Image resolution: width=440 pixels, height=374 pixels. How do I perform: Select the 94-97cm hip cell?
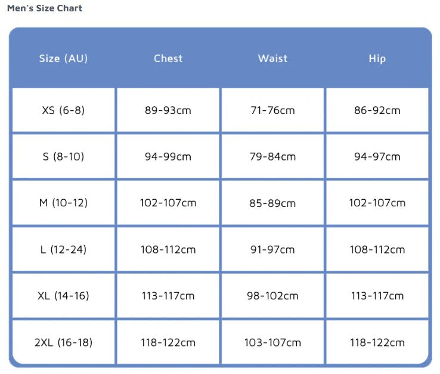click(377, 157)
